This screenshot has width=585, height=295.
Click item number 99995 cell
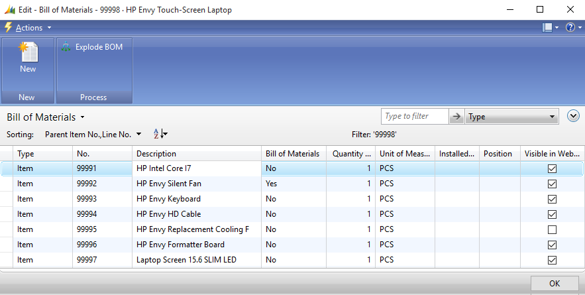[x=102, y=229]
